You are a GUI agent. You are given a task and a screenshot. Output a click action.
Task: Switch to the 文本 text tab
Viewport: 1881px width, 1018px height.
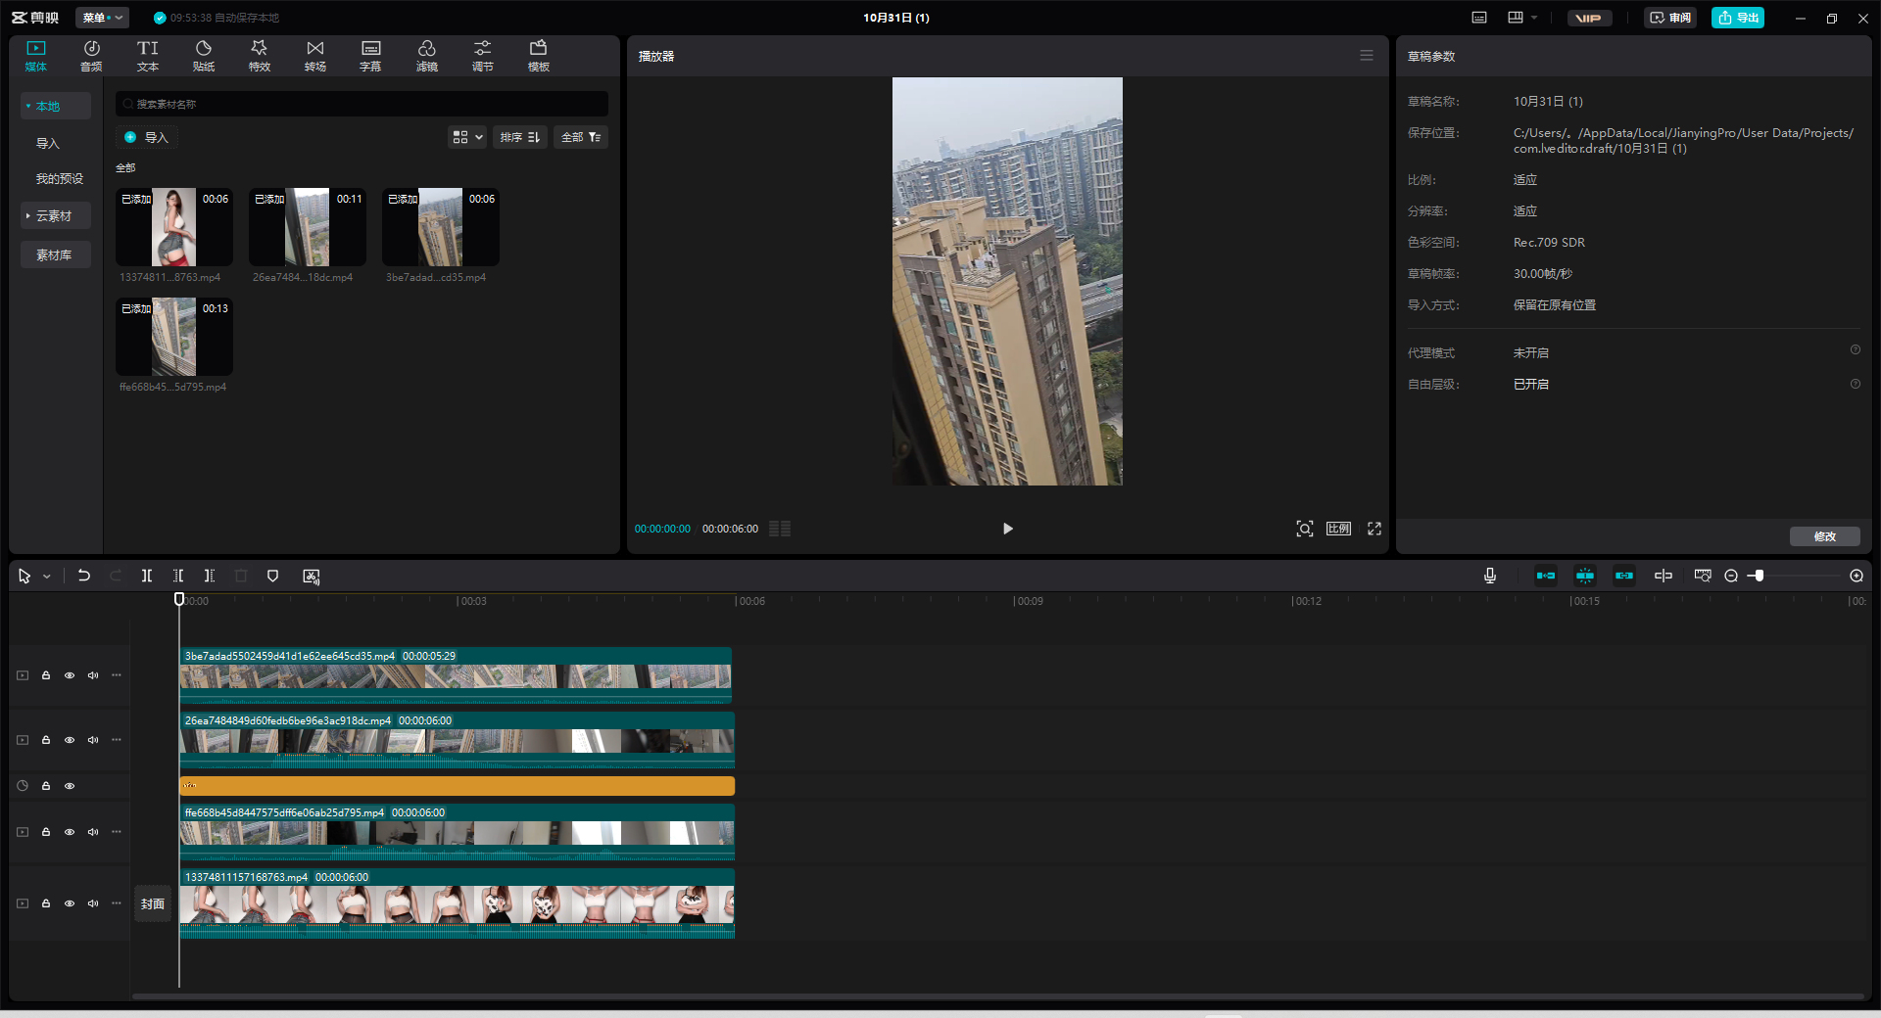pyautogui.click(x=147, y=56)
